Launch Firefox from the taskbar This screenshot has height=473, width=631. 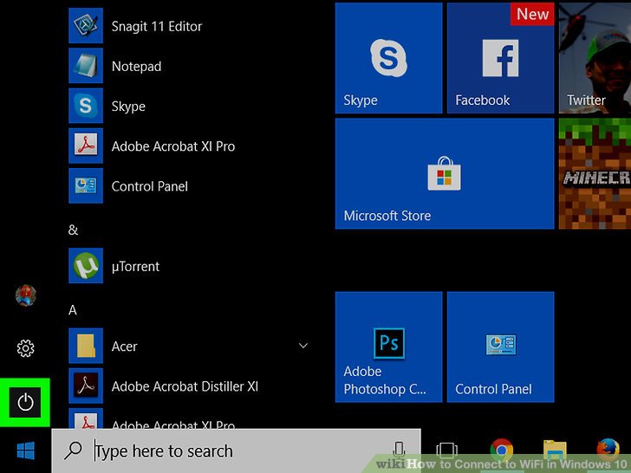coord(608,450)
